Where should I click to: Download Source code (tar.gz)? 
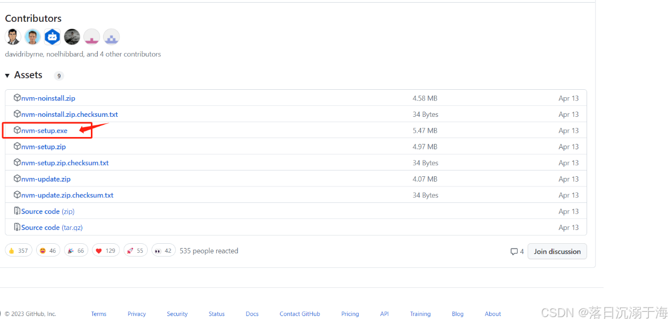[x=52, y=227]
